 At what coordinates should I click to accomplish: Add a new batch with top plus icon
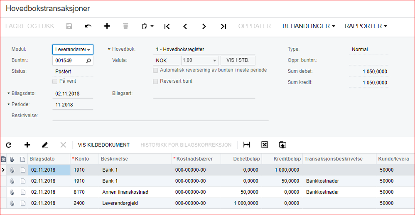point(107,26)
